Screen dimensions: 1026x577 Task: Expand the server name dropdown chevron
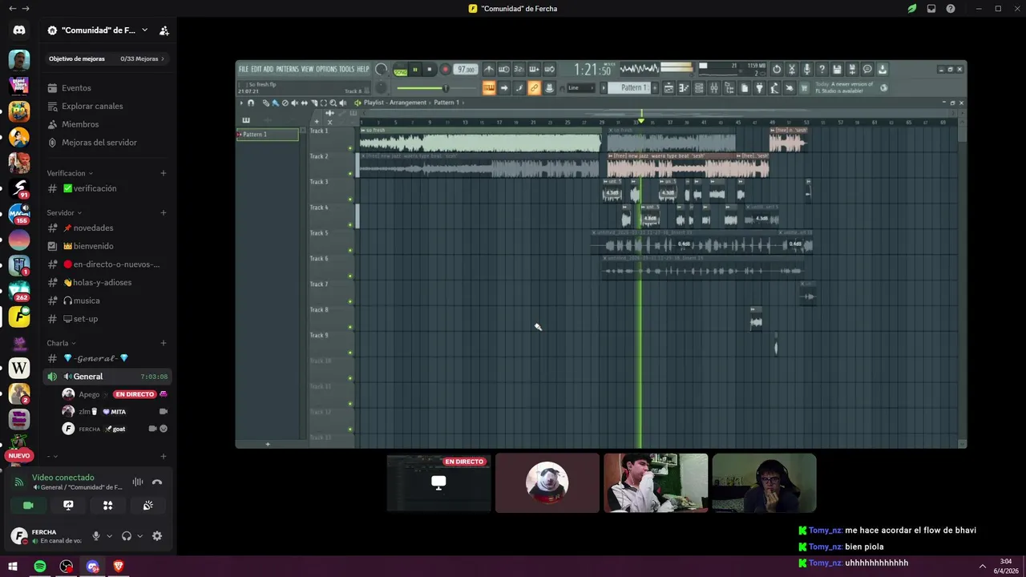click(144, 30)
